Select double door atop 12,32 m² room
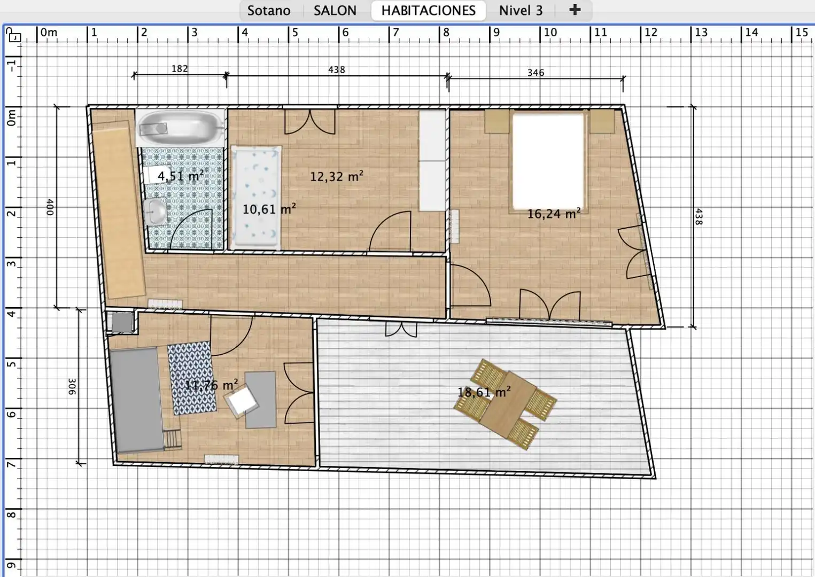Screen dimensions: 815x577 pyautogui.click(x=310, y=121)
